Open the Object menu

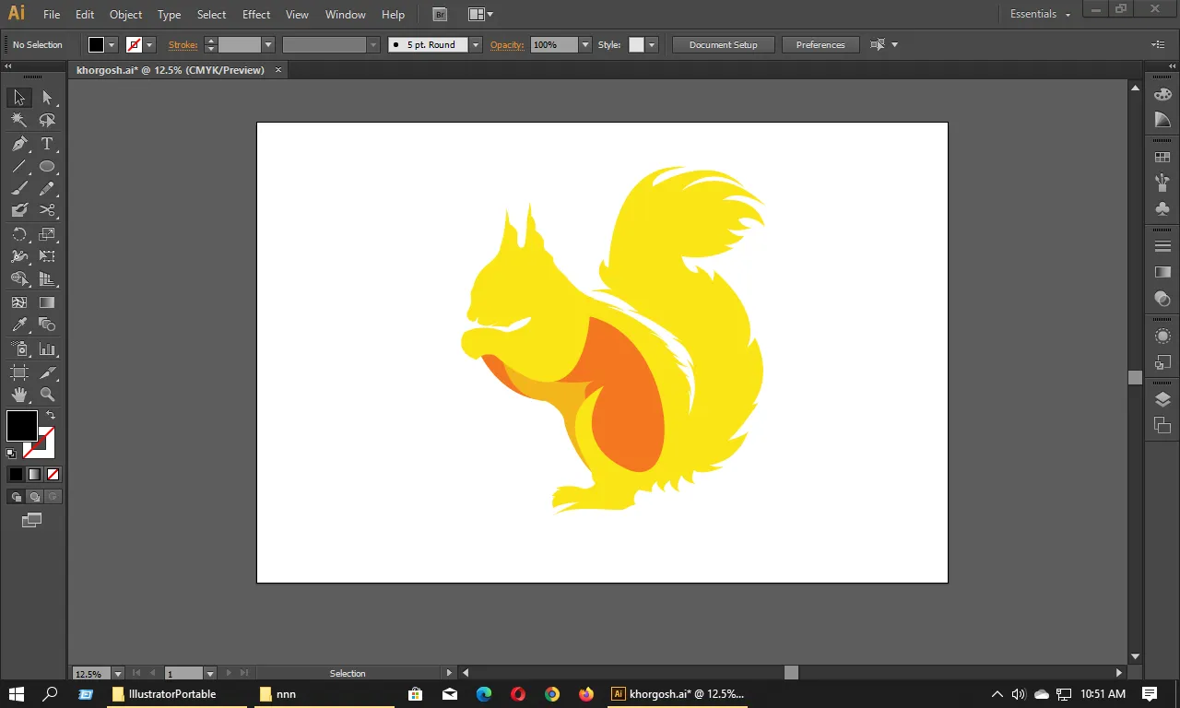click(x=126, y=15)
